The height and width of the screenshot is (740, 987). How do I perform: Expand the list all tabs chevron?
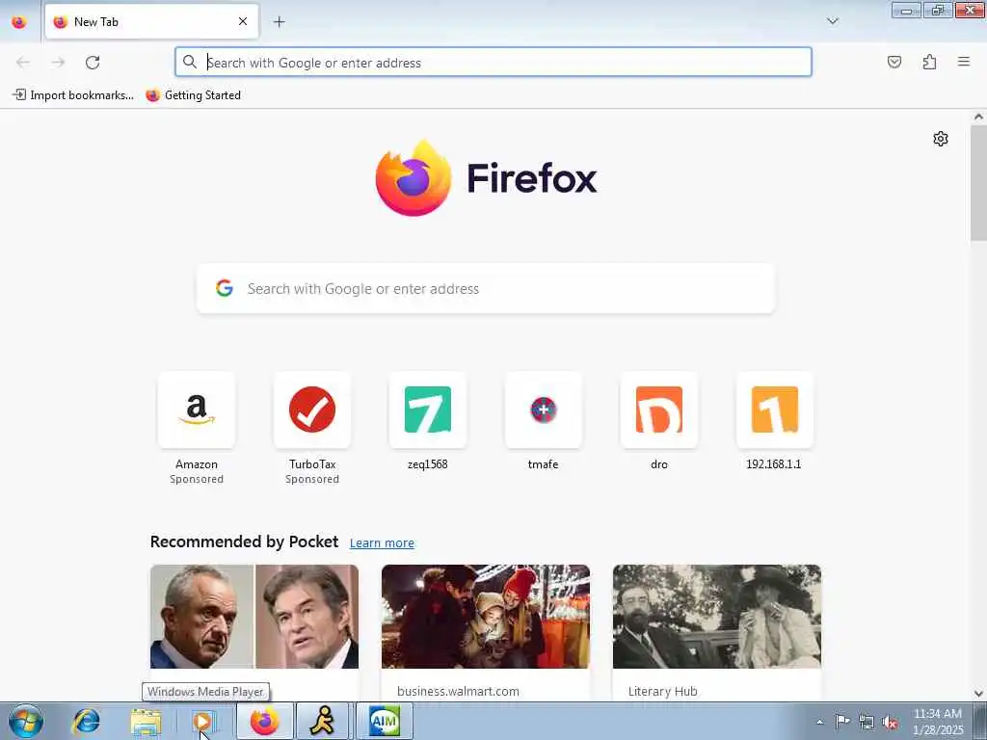[x=832, y=21]
